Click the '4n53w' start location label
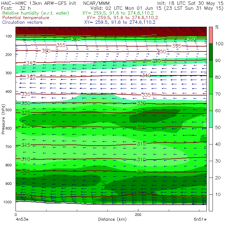 [x=22, y=219]
